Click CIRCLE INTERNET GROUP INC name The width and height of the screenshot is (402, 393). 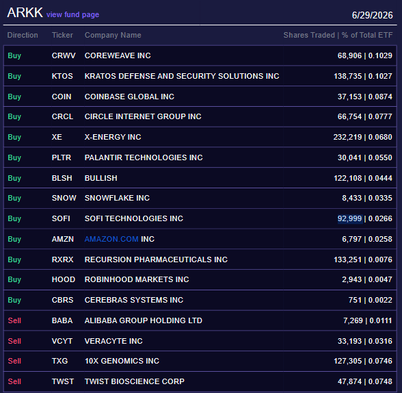[143, 116]
